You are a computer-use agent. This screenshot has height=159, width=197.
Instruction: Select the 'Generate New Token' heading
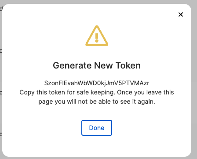(97, 65)
